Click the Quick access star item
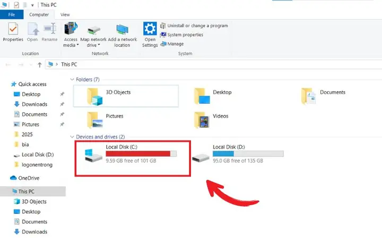This screenshot has height=238, width=382. click(29, 84)
